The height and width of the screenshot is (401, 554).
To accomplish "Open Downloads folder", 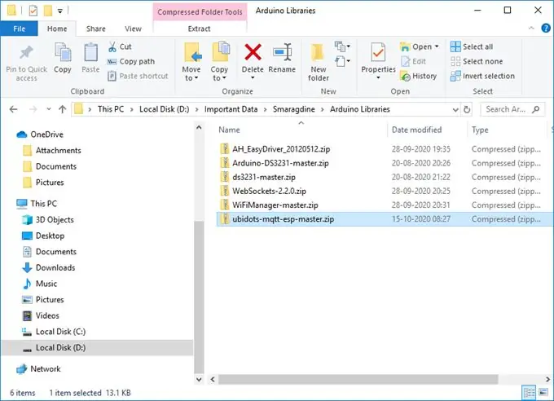I will point(55,267).
